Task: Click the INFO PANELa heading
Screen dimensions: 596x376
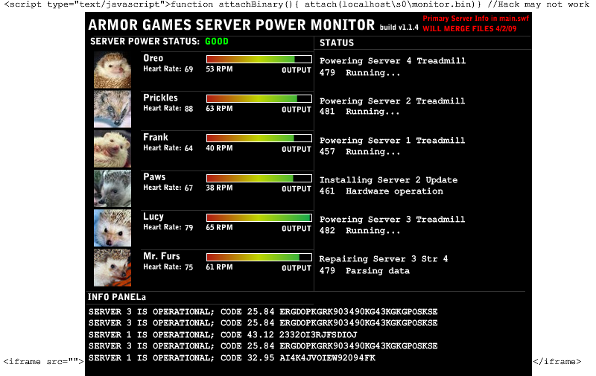Action: click(117, 297)
